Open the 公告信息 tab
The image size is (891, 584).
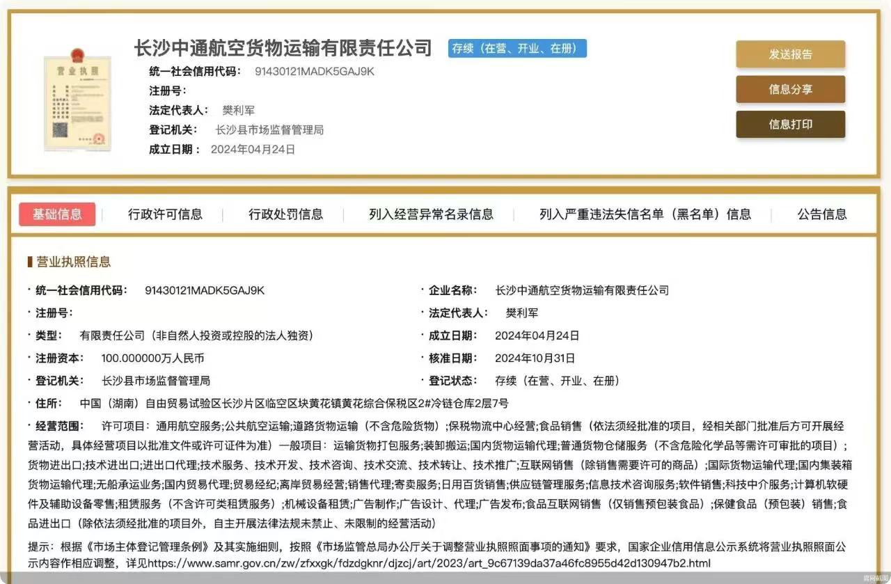822,214
